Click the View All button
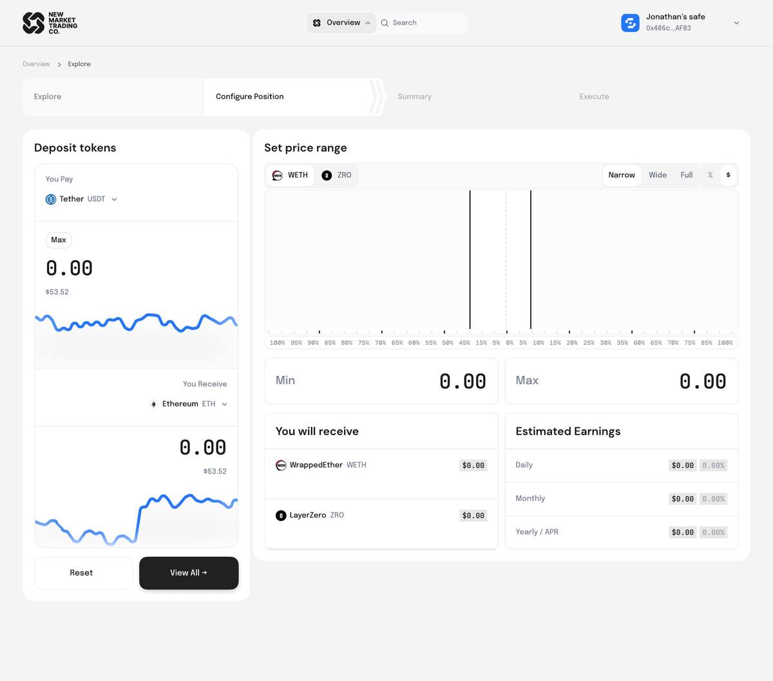 click(189, 573)
